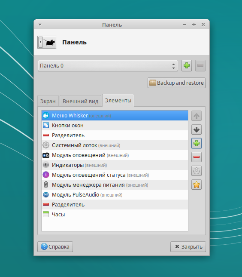Click the Backup and restore button
Screen dimensions: 242x277
point(176,83)
